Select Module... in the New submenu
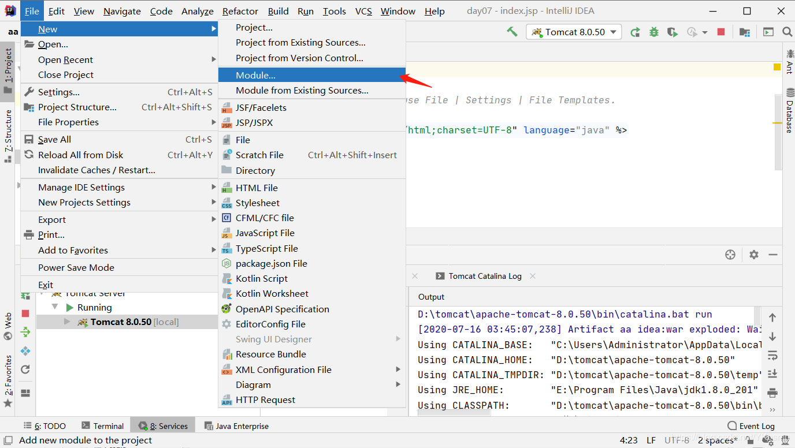This screenshot has width=795, height=448. point(312,75)
